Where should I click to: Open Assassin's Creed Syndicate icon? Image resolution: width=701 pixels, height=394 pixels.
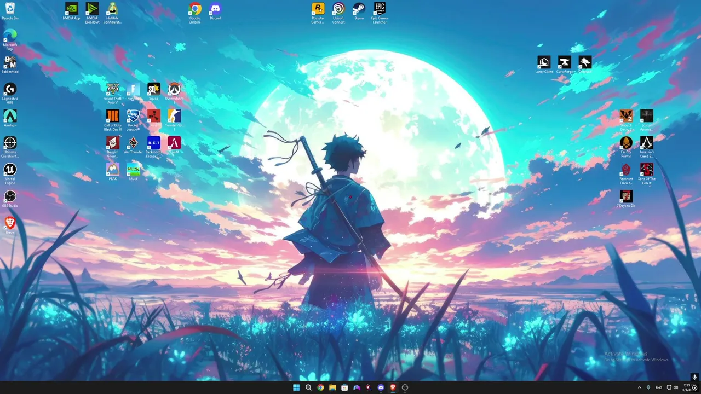(647, 147)
